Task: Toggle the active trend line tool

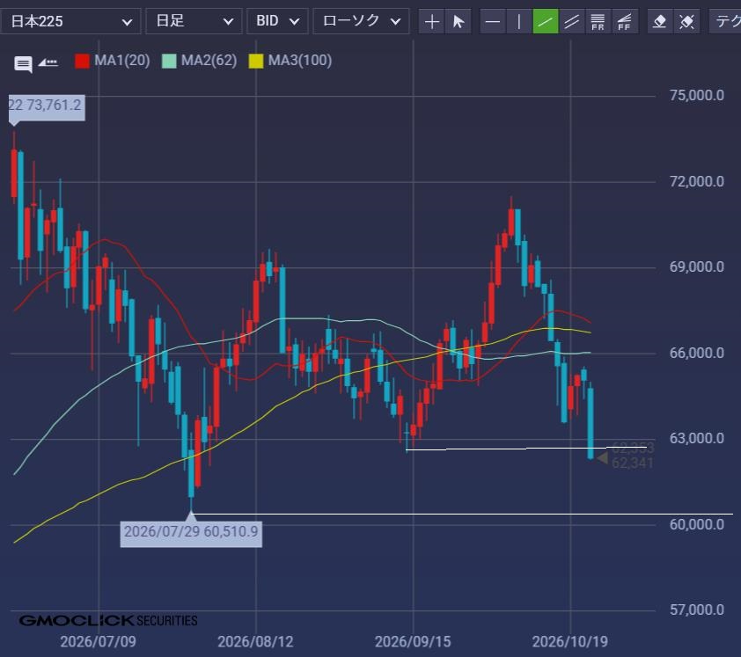Action: pos(546,21)
